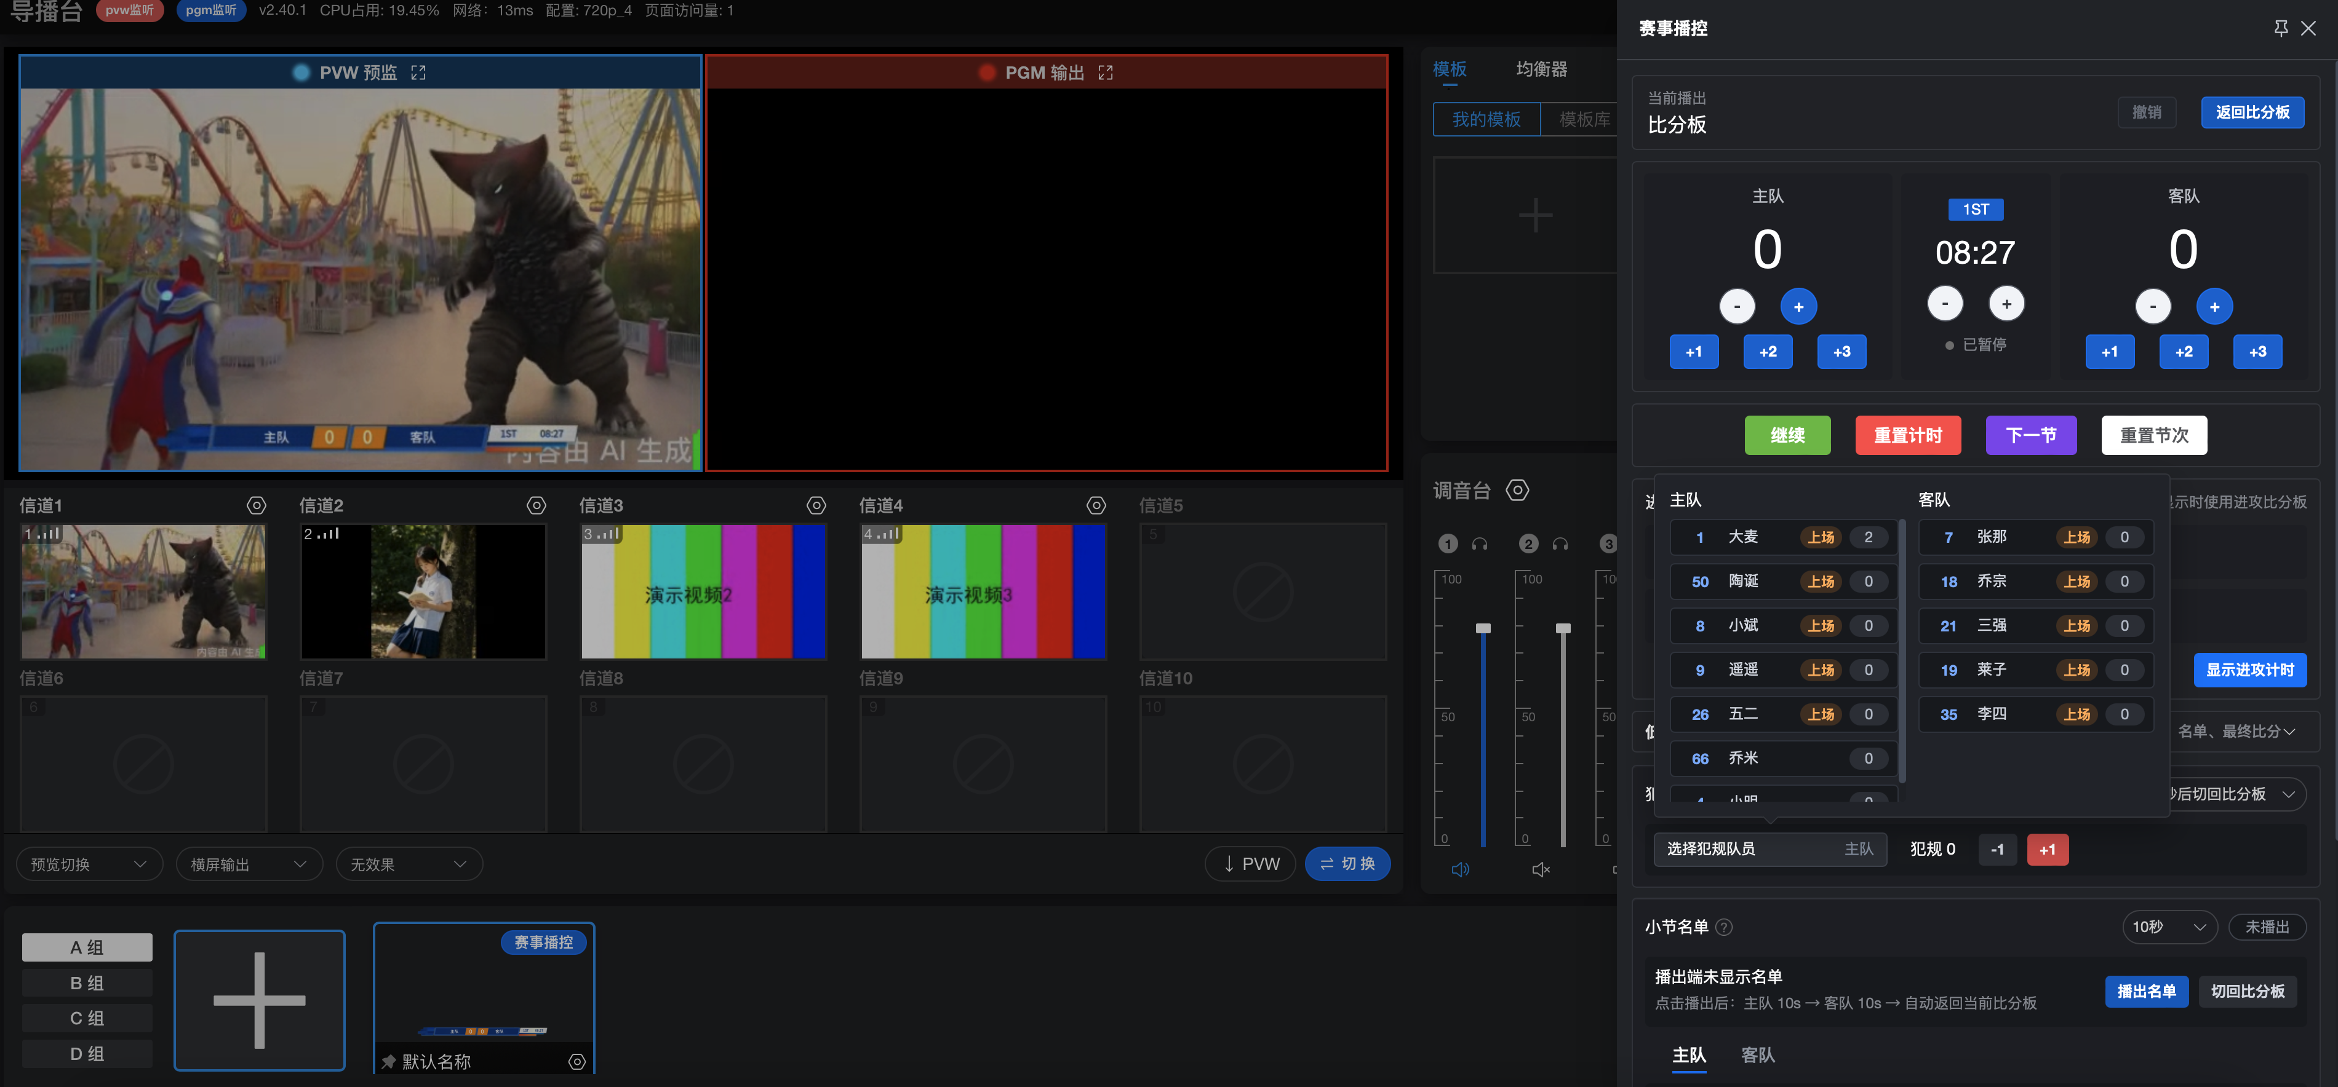The width and height of the screenshot is (2338, 1087).
Task: Increase 客队 score with round plus button
Action: (x=2214, y=306)
